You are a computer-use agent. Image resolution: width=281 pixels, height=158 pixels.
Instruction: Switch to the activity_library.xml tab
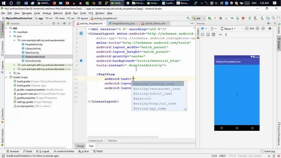point(155,23)
